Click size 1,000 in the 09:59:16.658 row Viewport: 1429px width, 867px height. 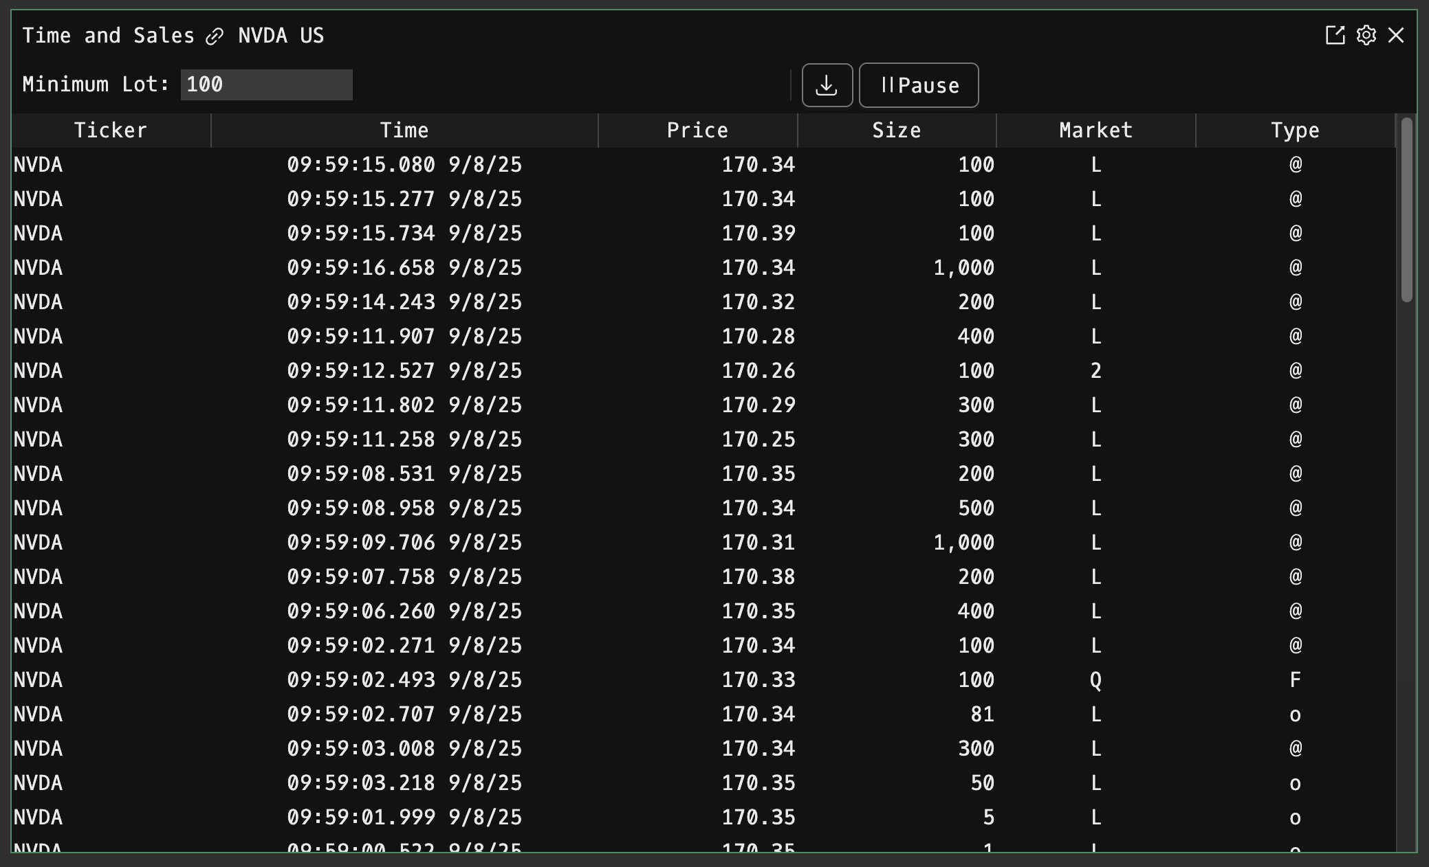click(963, 268)
